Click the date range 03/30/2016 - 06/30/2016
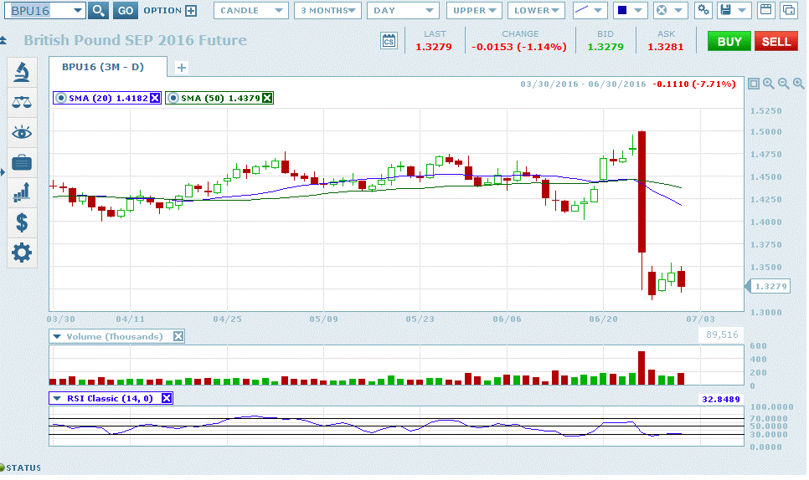Image resolution: width=809 pixels, height=480 pixels. [583, 84]
